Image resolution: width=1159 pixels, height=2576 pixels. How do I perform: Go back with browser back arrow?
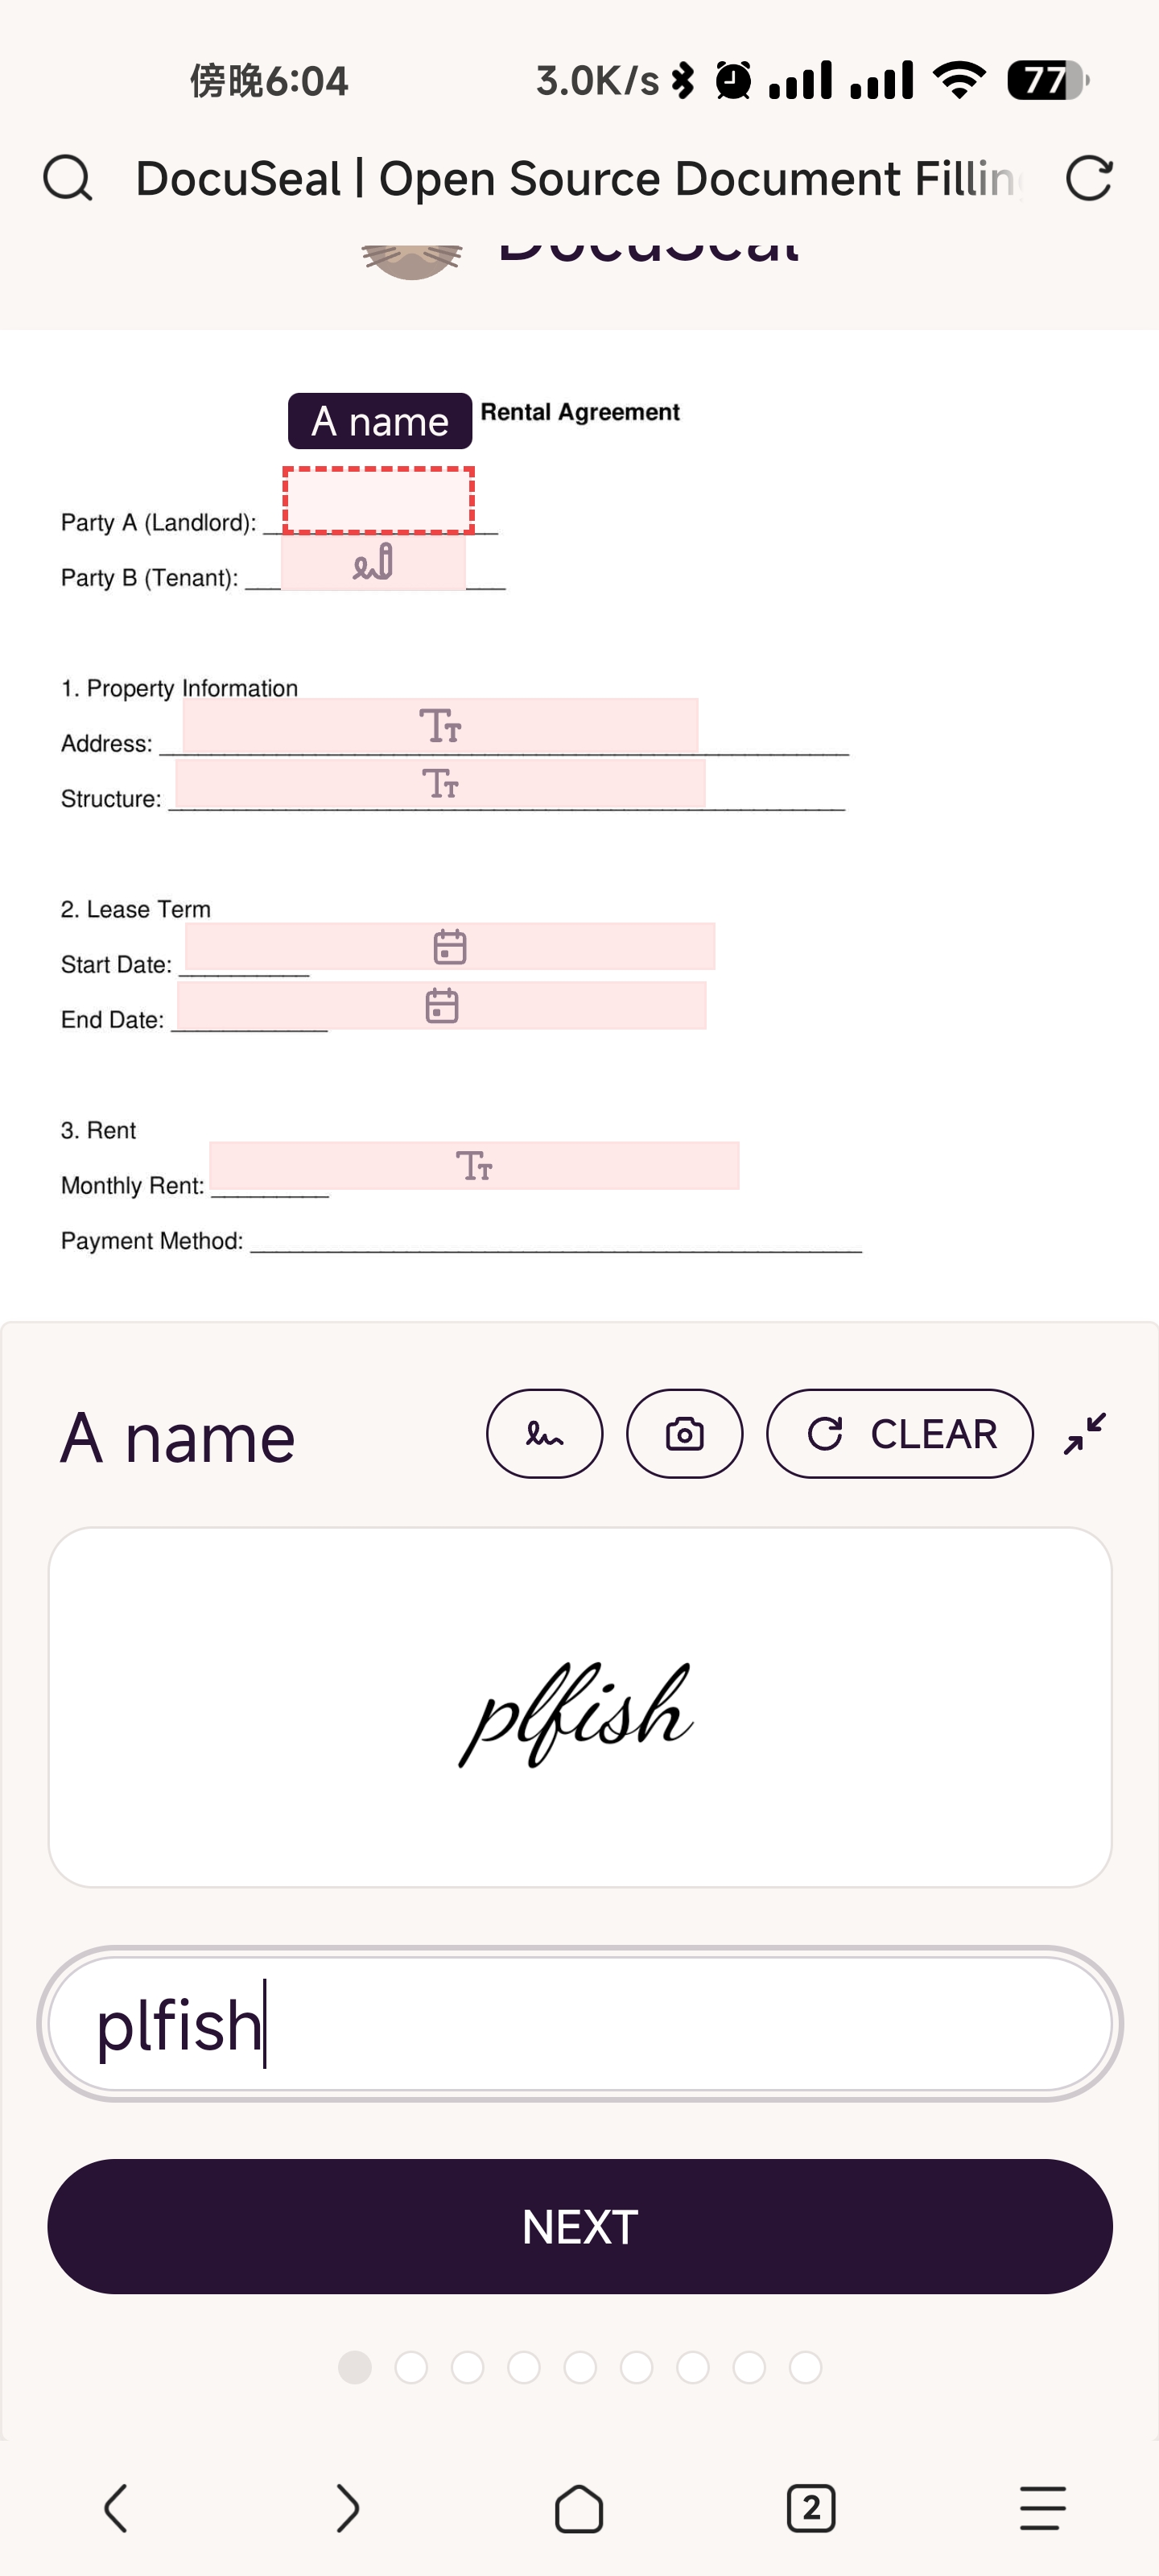coord(116,2508)
